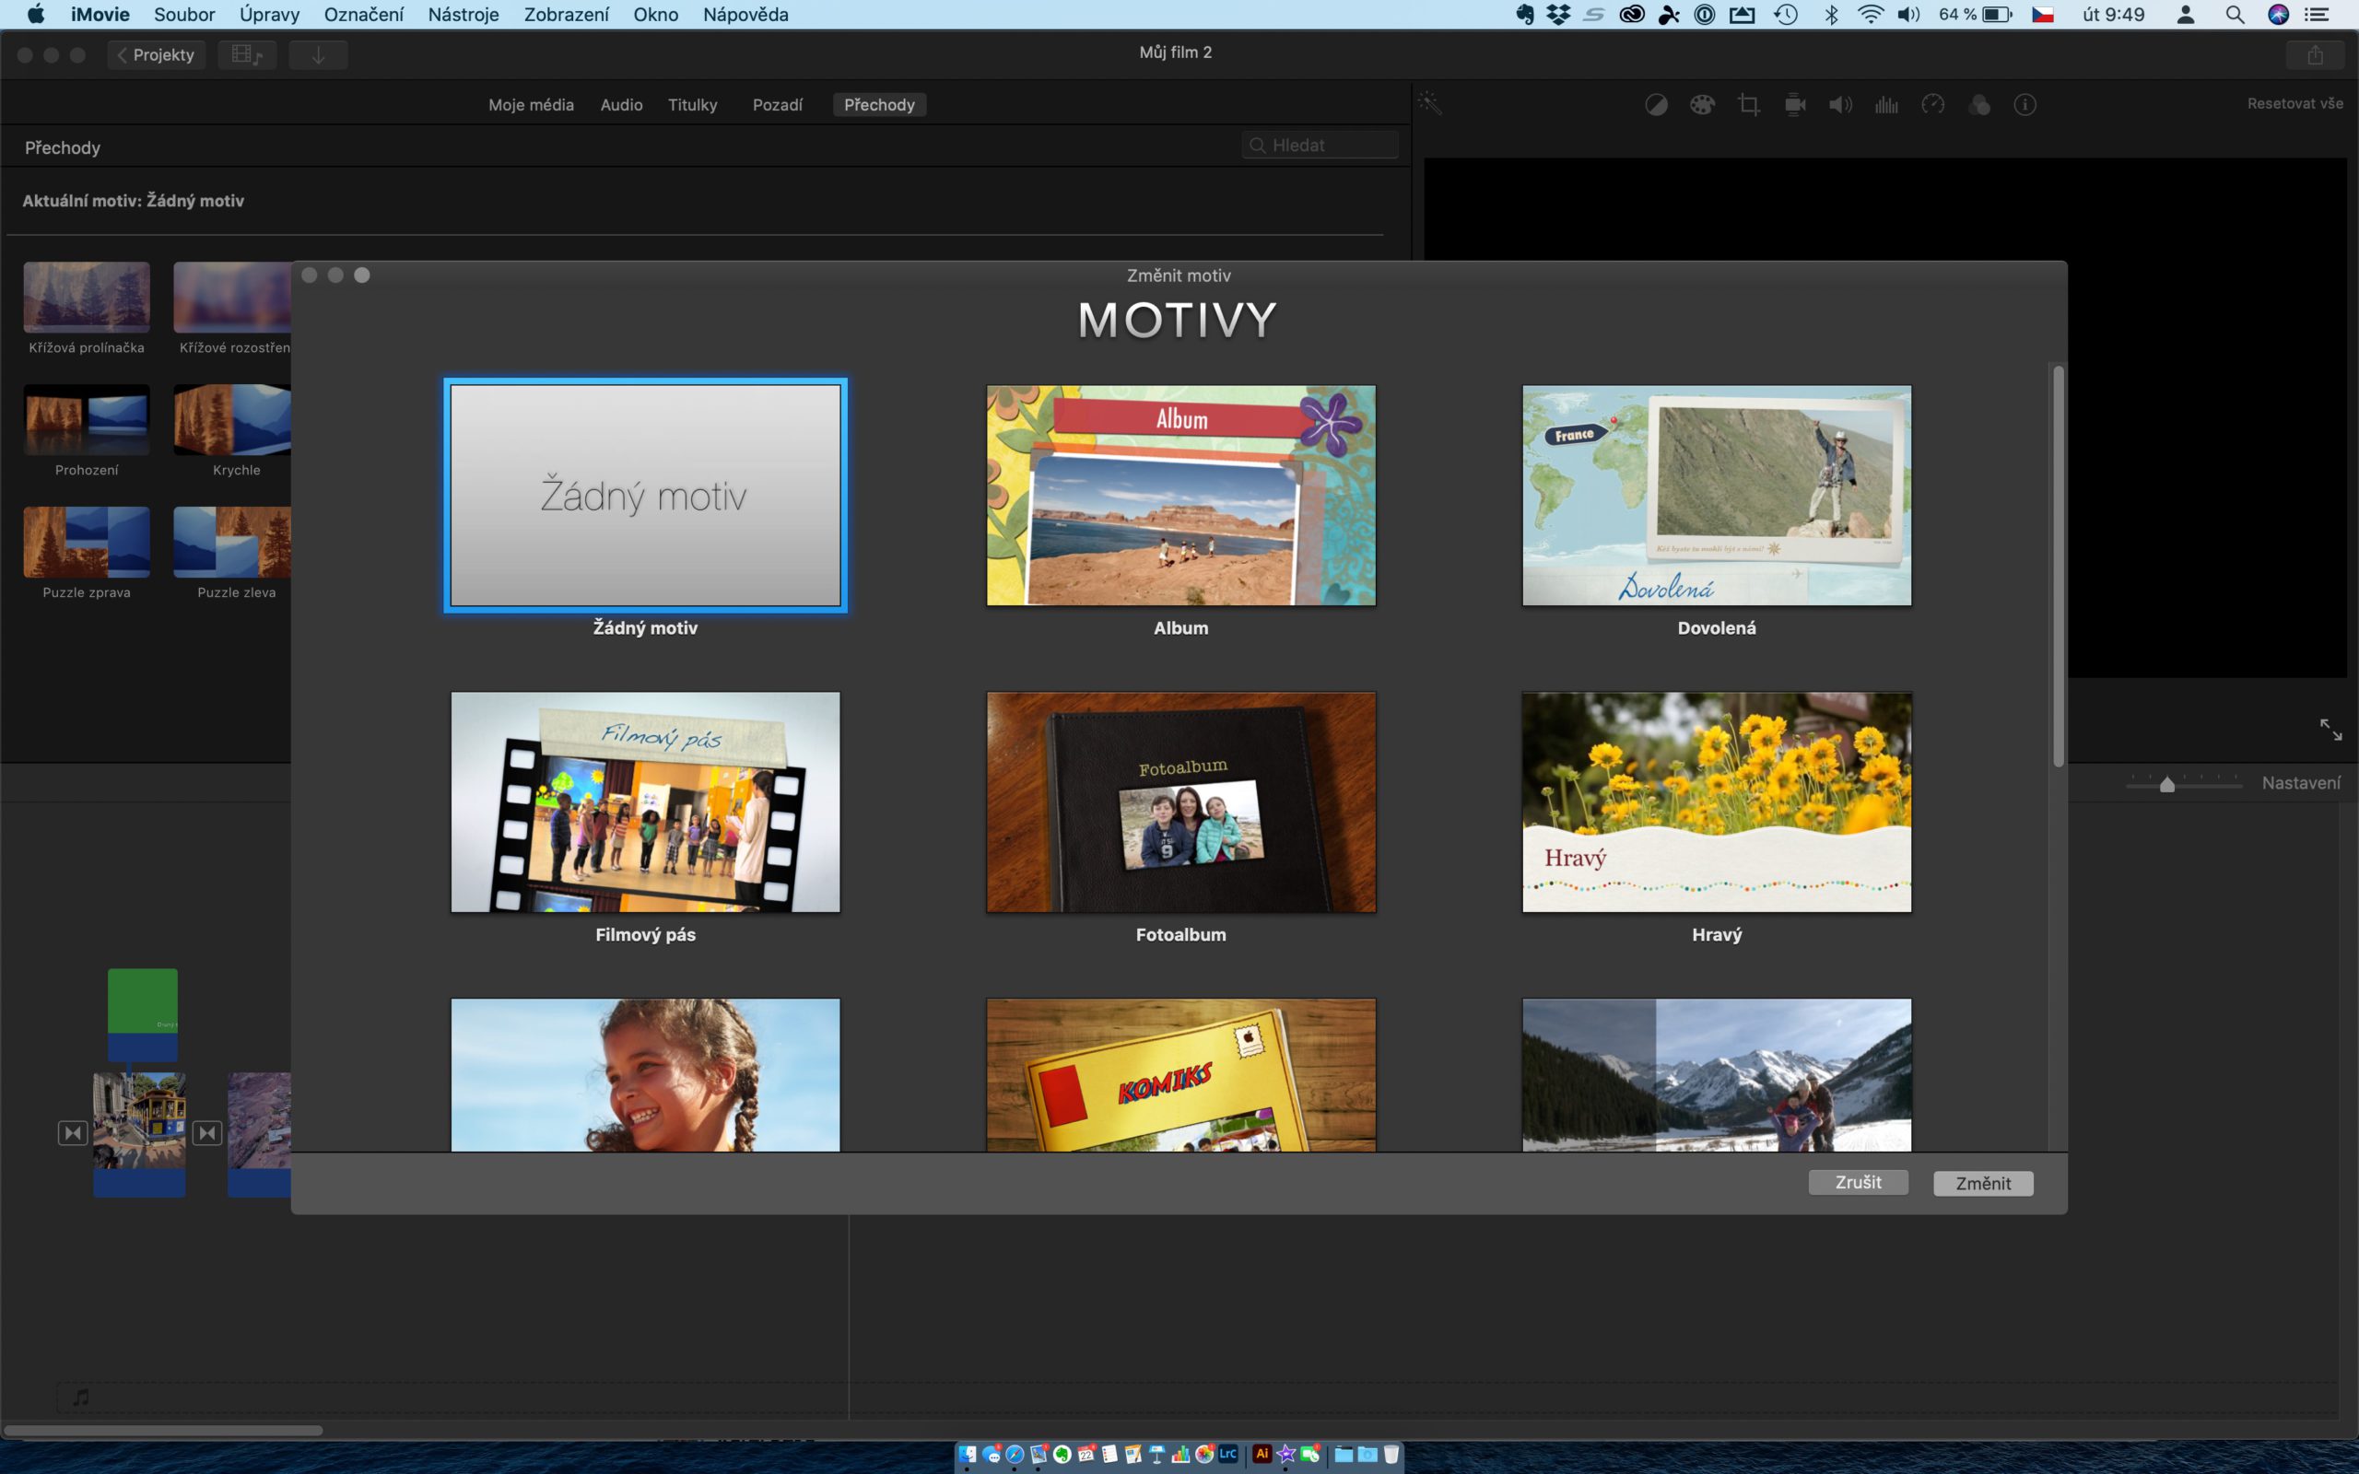This screenshot has height=1474, width=2359.
Task: Click the magic wand auto-enhance icon
Action: pos(1430,103)
